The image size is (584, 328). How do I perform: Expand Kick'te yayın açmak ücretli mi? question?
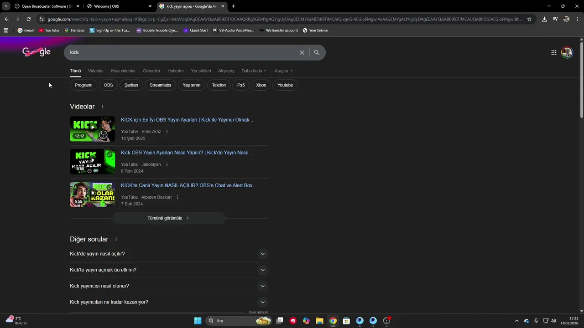click(x=169, y=270)
